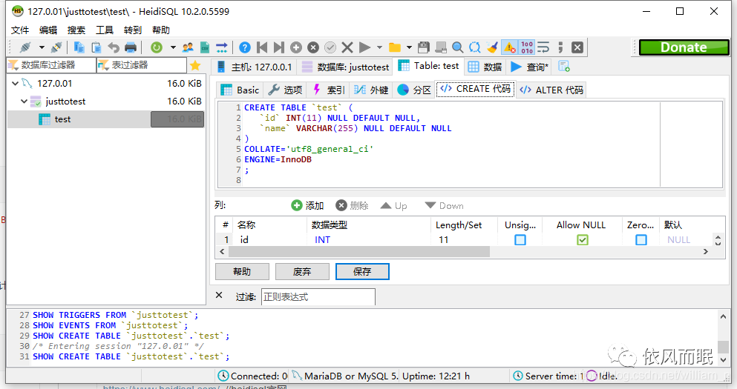Toggle the binary 100 010 icon
This screenshot has height=389, width=737.
(527, 47)
